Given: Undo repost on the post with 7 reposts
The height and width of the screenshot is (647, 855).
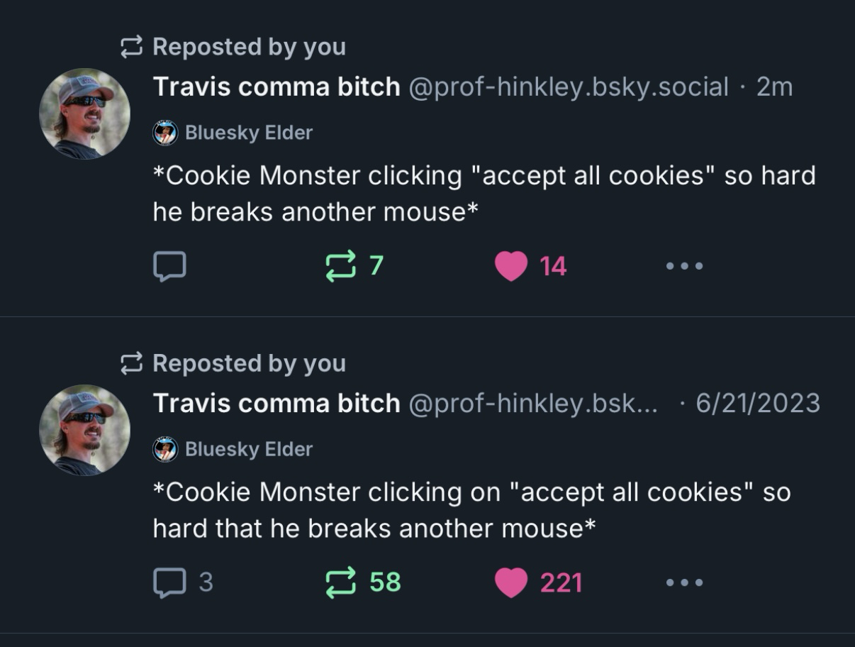Looking at the screenshot, I should pyautogui.click(x=341, y=266).
